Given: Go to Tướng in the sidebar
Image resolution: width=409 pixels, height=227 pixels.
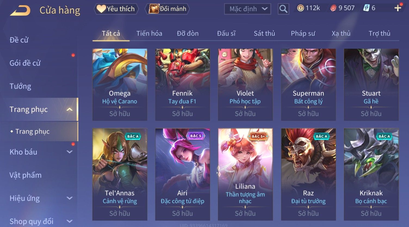Looking at the screenshot, I should click(x=20, y=86).
